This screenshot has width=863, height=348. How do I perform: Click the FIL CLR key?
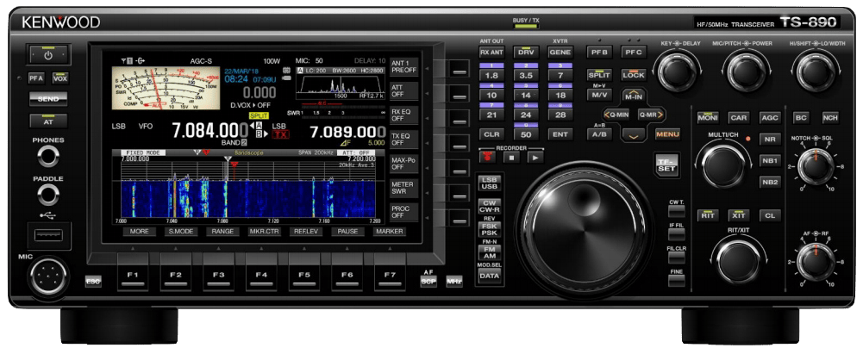[x=677, y=258]
